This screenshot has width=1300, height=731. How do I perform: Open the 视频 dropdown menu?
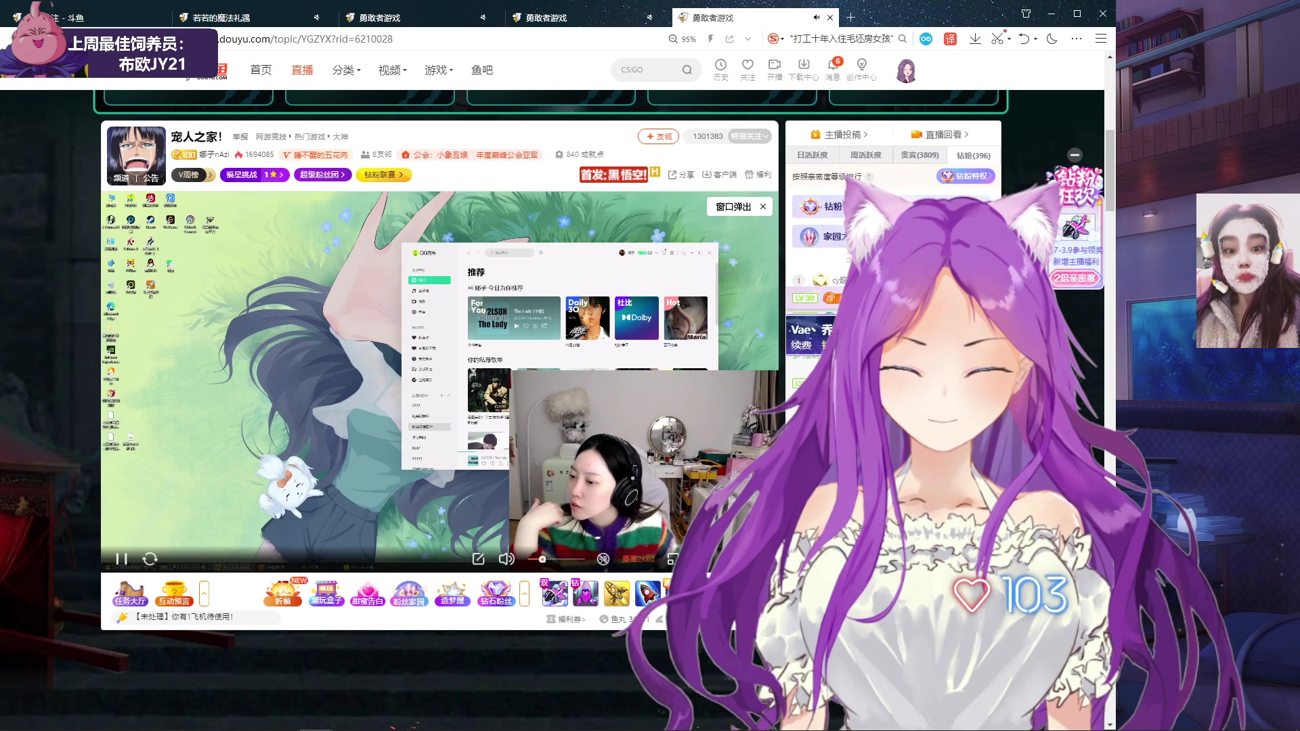[393, 70]
